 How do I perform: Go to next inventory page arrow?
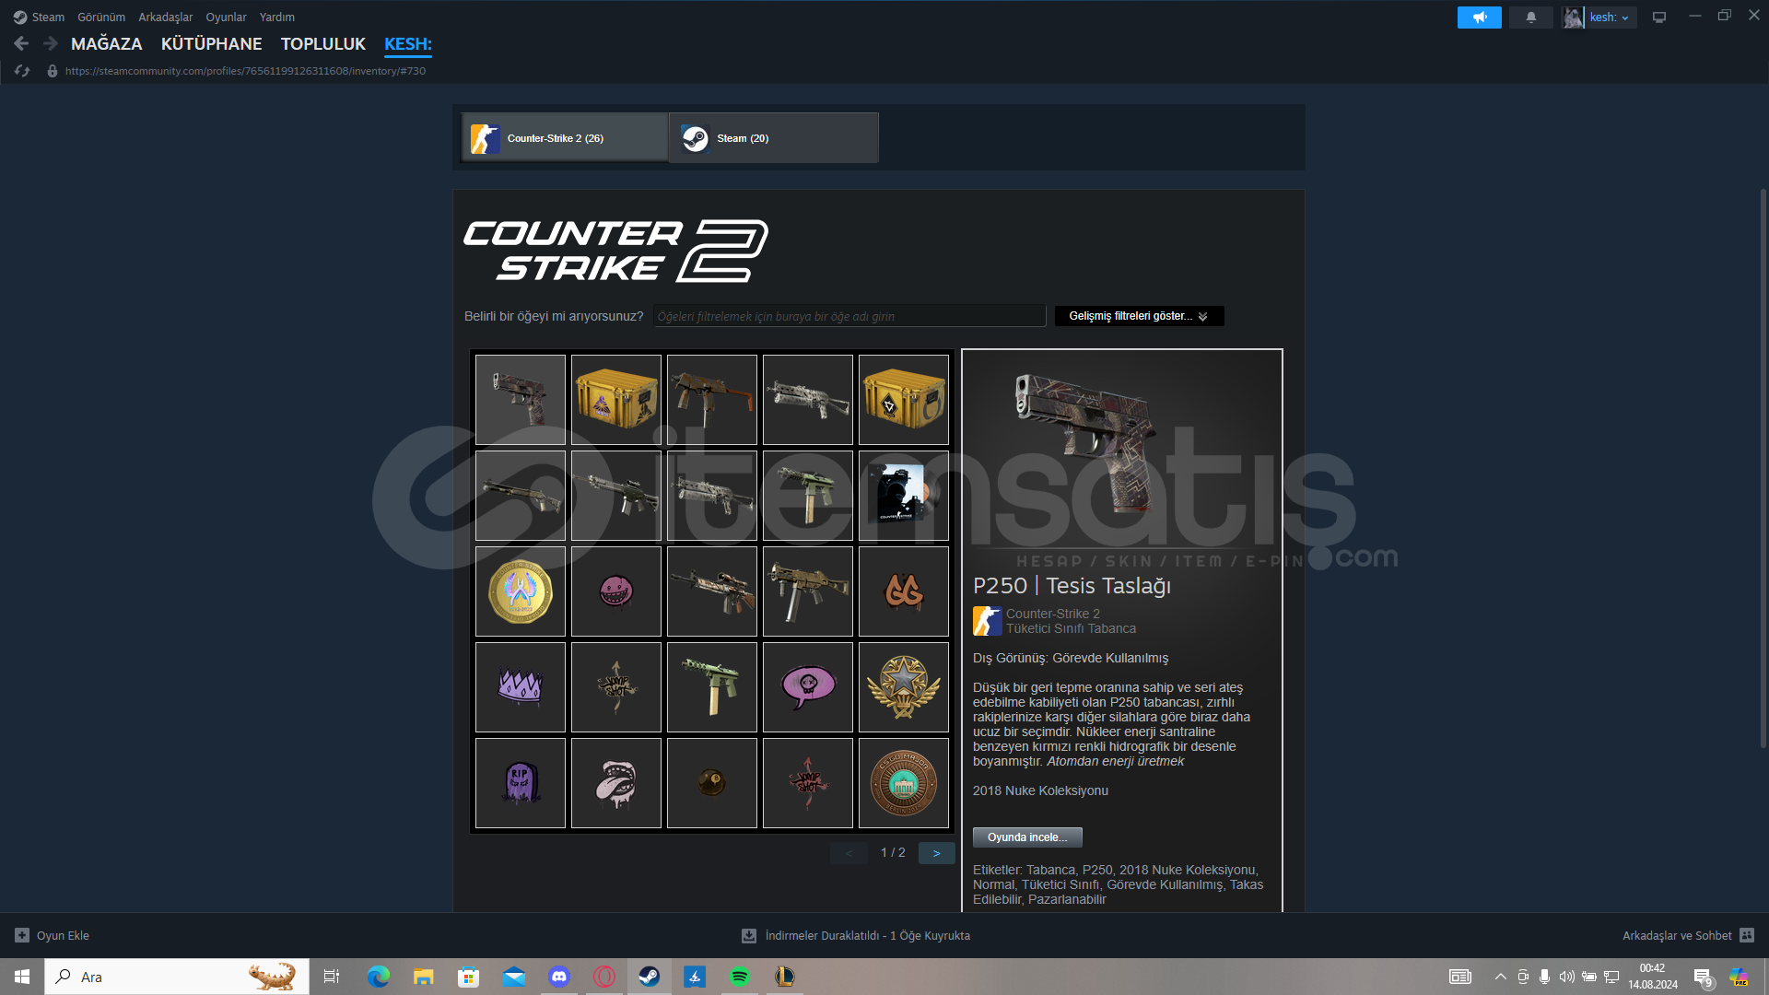[x=936, y=853]
